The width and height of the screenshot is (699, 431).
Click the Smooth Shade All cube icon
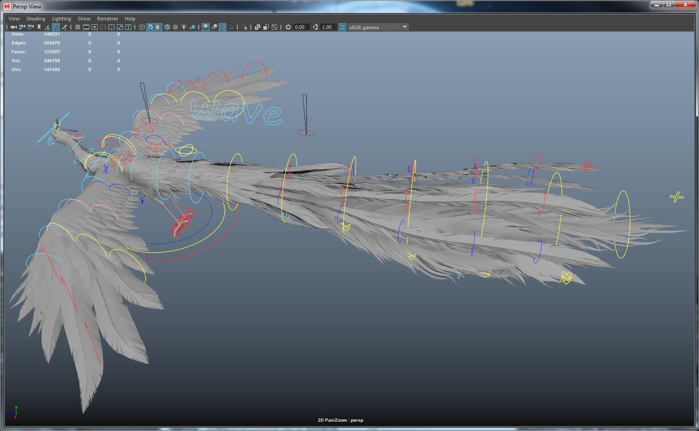point(150,27)
